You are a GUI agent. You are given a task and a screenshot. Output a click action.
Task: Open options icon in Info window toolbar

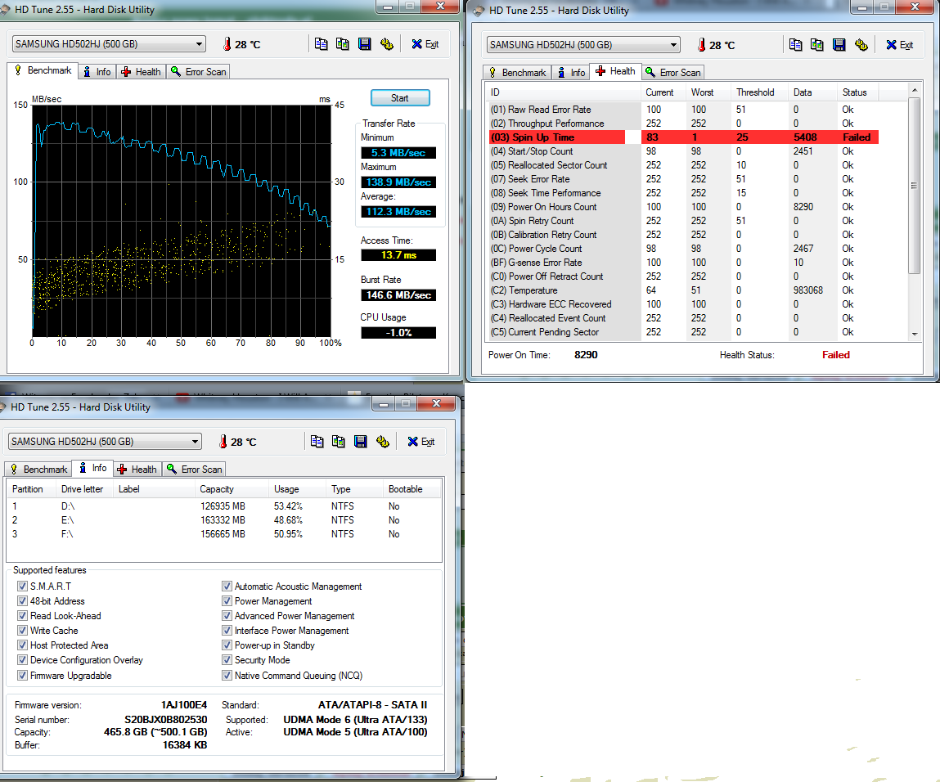383,442
